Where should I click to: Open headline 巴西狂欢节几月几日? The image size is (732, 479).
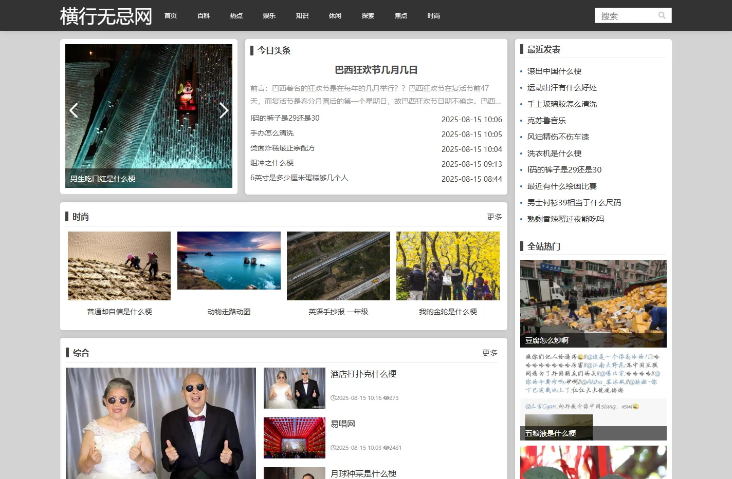point(376,70)
